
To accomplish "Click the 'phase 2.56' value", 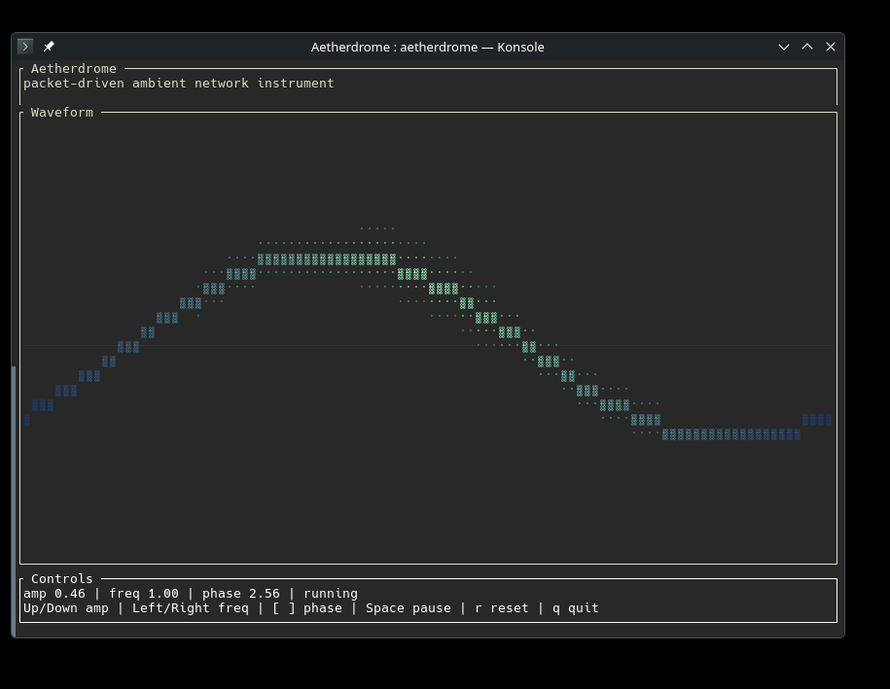I will [240, 594].
